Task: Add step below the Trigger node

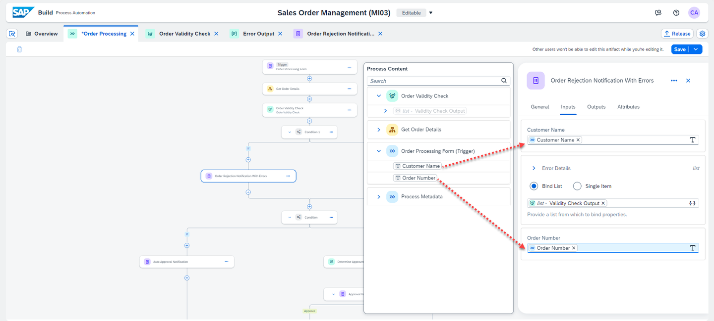Action: [x=309, y=78]
